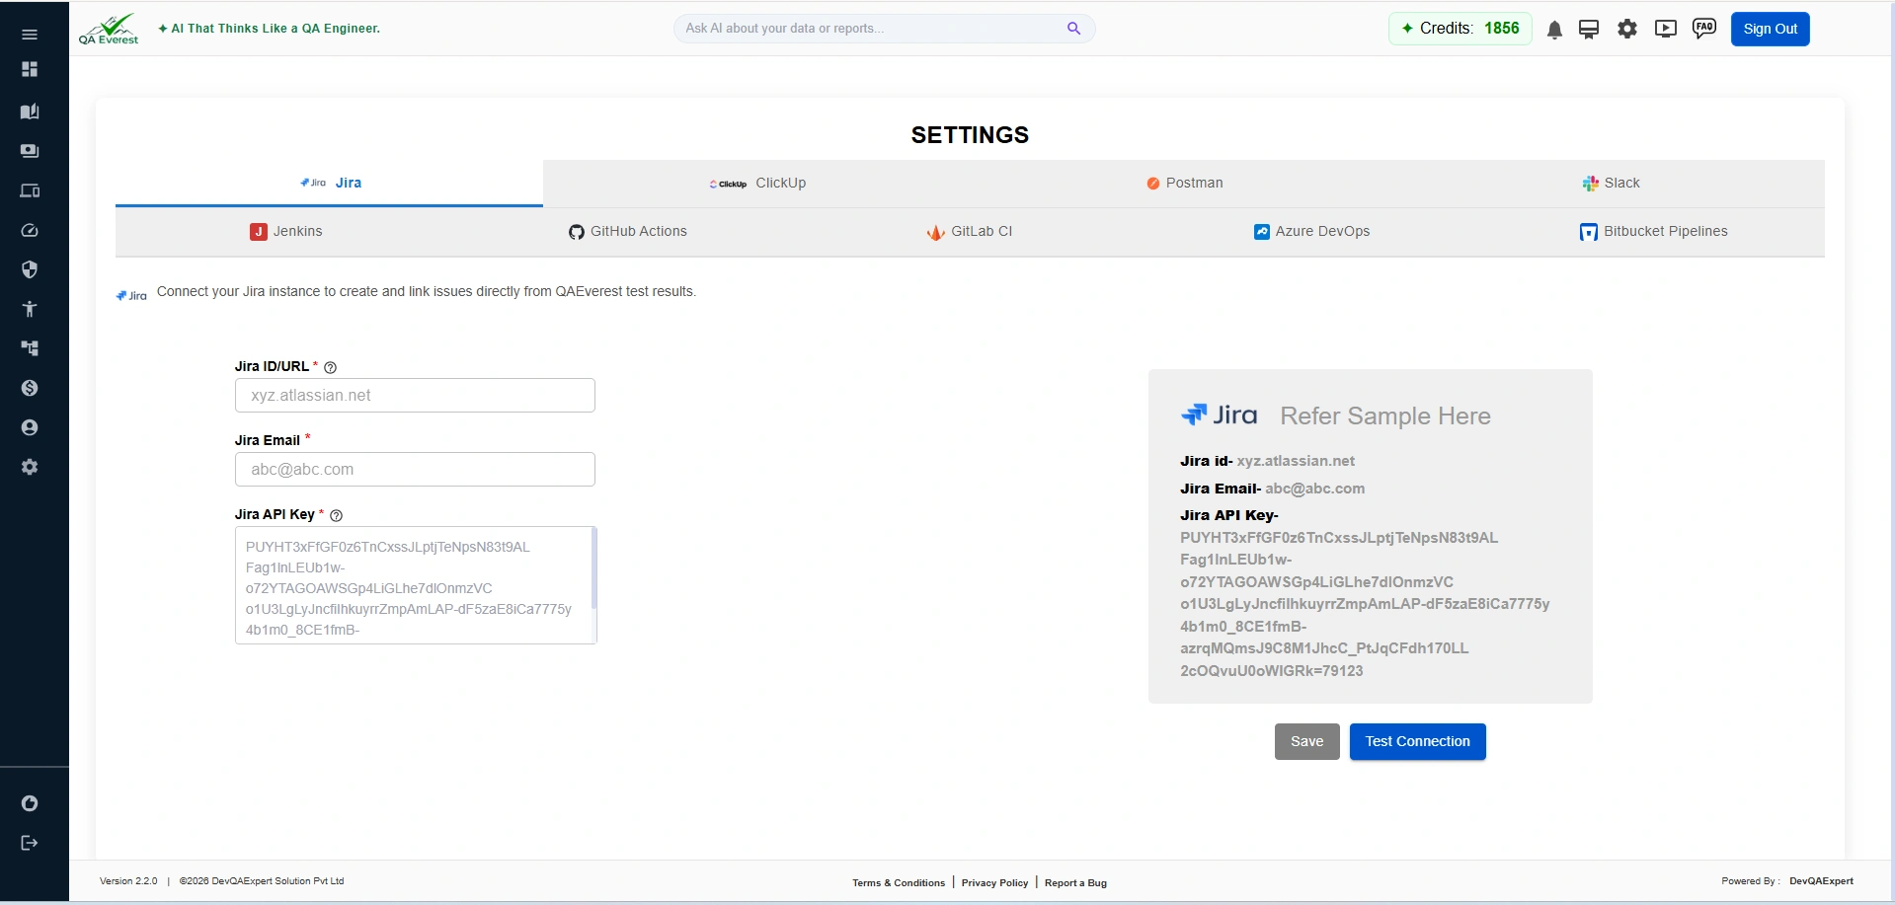Open the FAQ speech bubble icon
Image resolution: width=1895 pixels, height=905 pixels.
1704,29
